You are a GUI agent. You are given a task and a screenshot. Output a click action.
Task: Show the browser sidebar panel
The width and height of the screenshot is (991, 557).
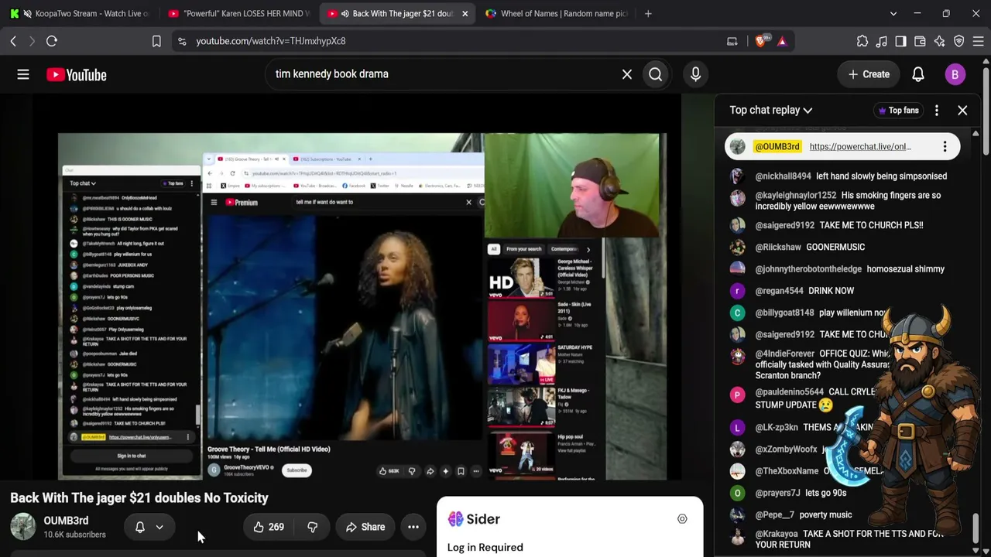pyautogui.click(x=900, y=41)
